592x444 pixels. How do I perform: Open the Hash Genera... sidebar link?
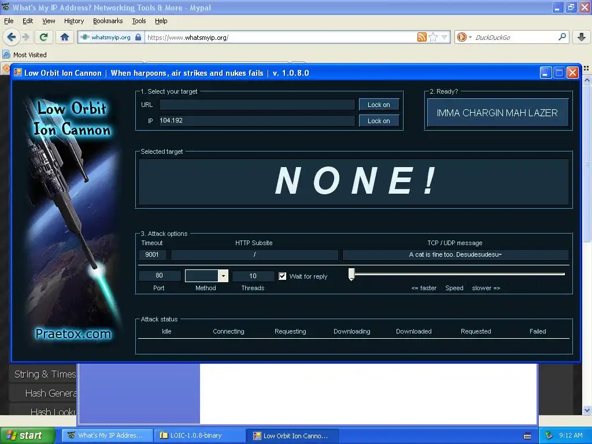tap(51, 393)
